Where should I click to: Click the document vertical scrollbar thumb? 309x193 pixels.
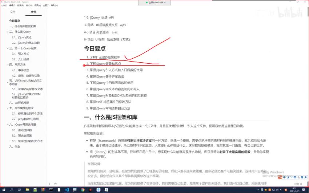[x=308, y=11]
